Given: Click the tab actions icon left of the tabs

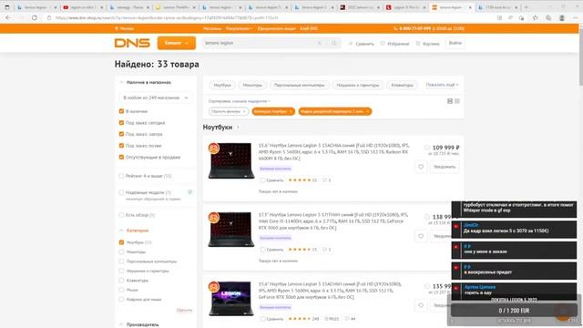Looking at the screenshot, I should (x=7, y=7).
